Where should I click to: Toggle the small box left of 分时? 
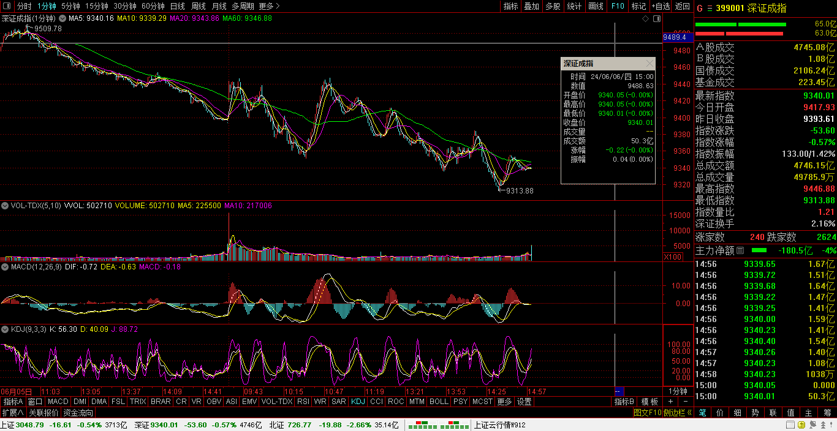pyautogui.click(x=7, y=6)
